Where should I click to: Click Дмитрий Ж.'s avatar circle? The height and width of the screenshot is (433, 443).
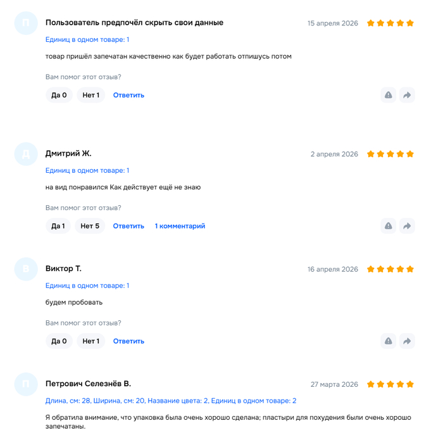coord(26,154)
